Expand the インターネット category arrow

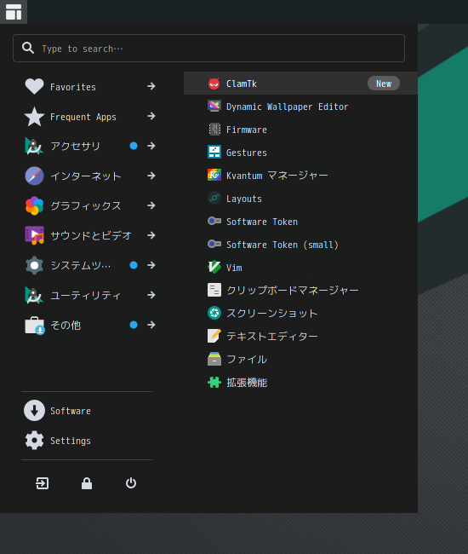(x=151, y=176)
